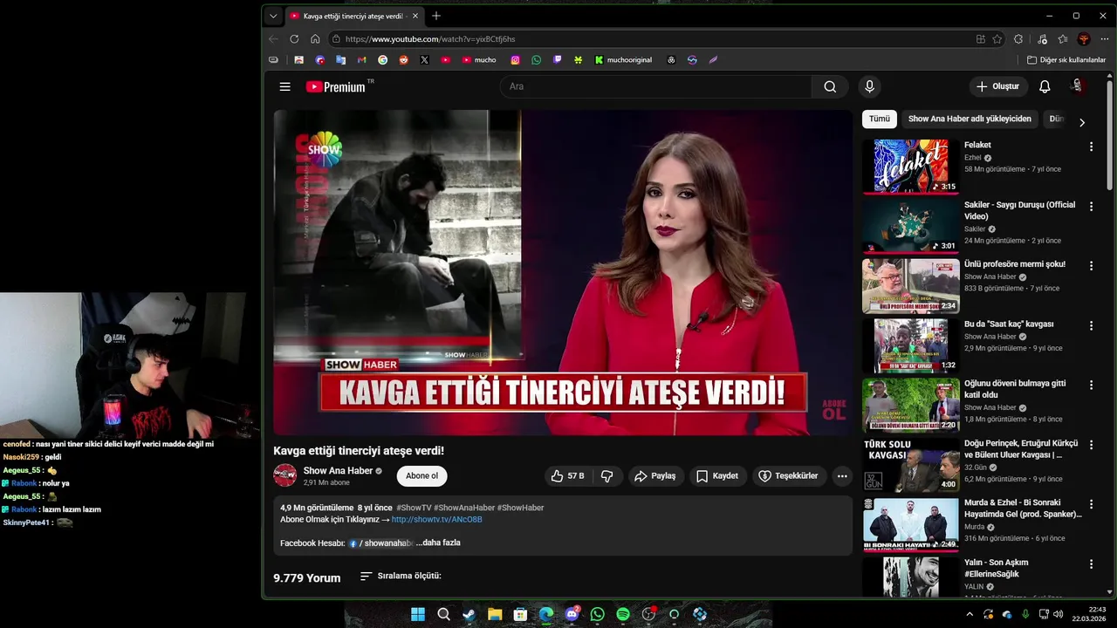Click the #ShowTV hashtag
Screen dimensions: 1117x628
click(414, 508)
